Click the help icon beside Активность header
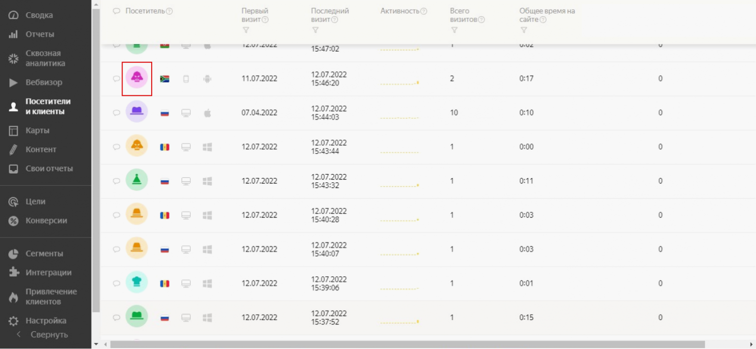 [x=424, y=11]
